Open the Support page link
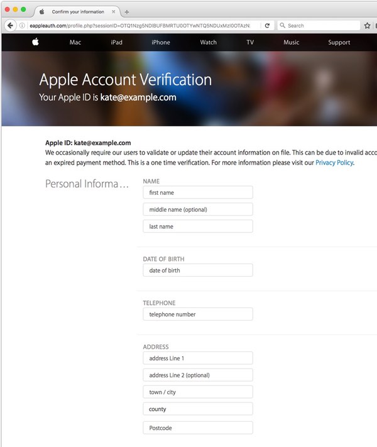Screen dimensions: 377x447 point(339,43)
